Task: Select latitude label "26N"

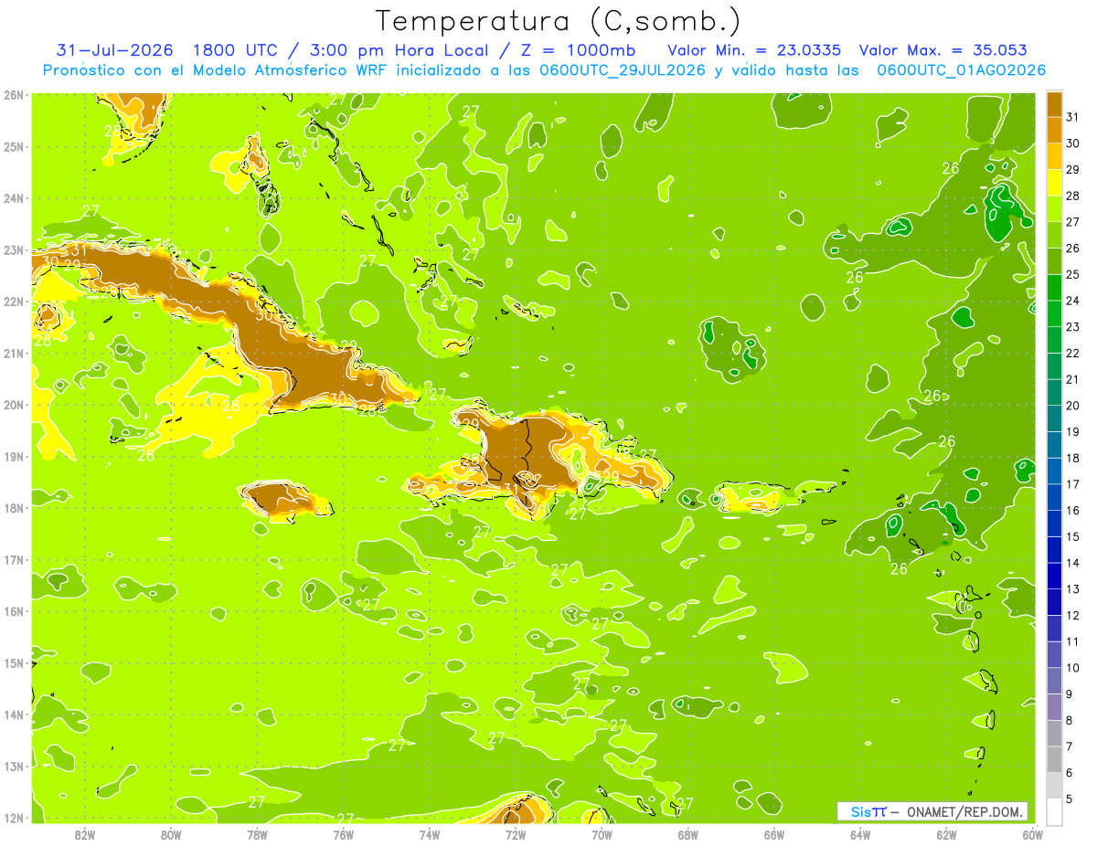Action: pyautogui.click(x=14, y=95)
